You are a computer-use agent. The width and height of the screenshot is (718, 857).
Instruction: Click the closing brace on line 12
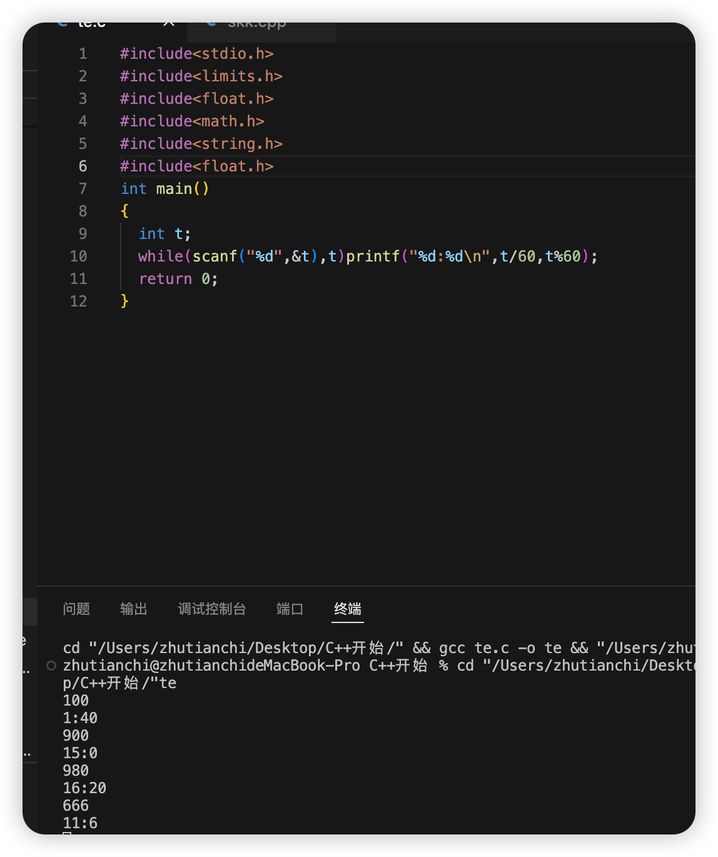click(124, 302)
